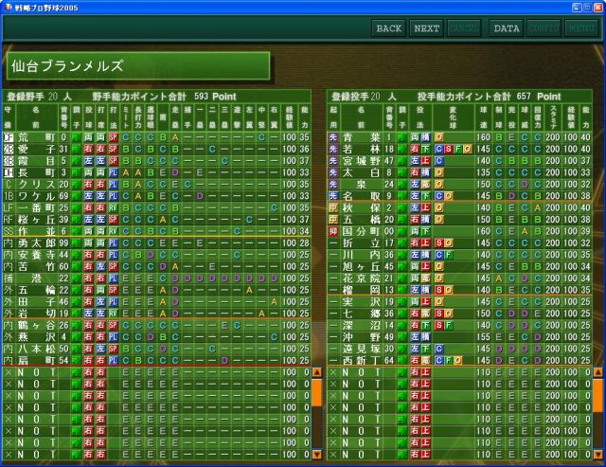Click pitcher list scroll down arrow
The width and height of the screenshot is (606, 467).
pos(597,454)
